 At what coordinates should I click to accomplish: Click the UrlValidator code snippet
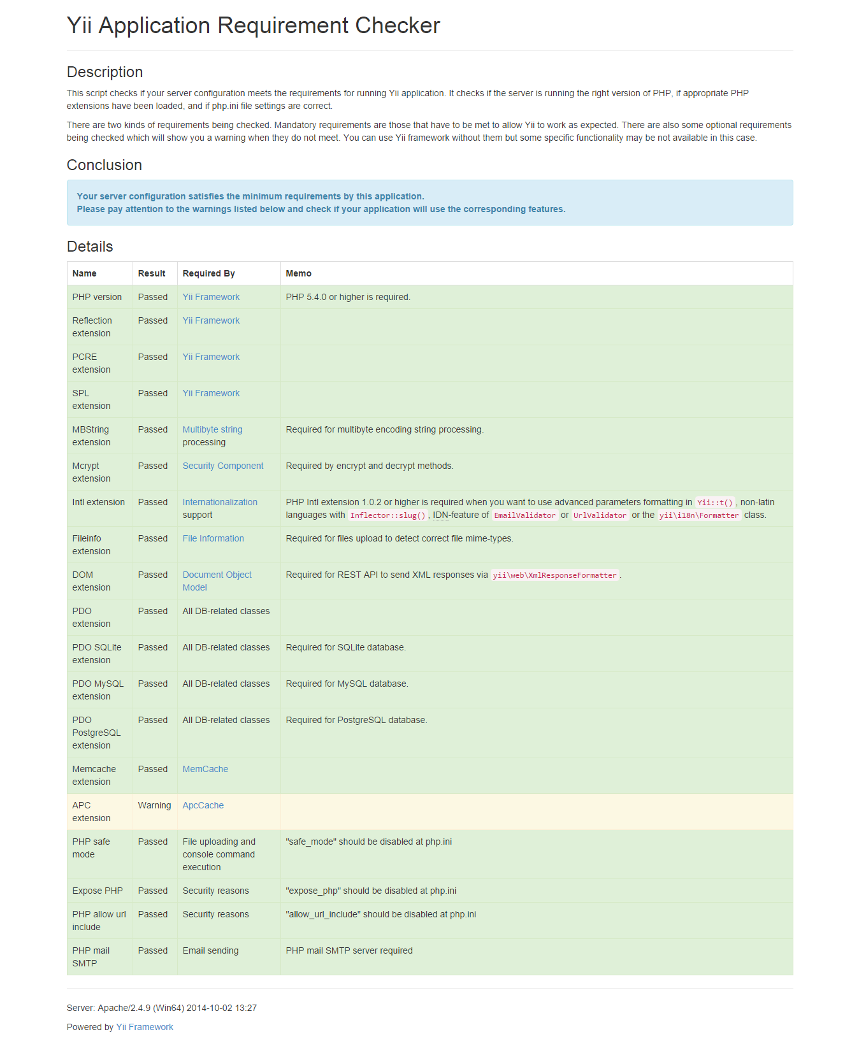pos(600,515)
